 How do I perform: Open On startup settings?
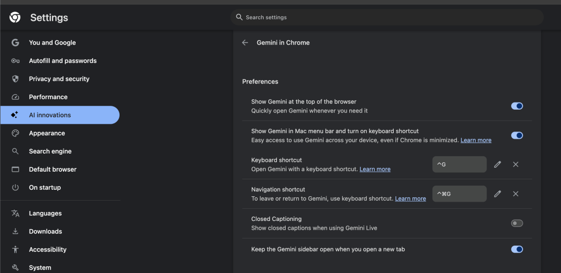pyautogui.click(x=60, y=187)
